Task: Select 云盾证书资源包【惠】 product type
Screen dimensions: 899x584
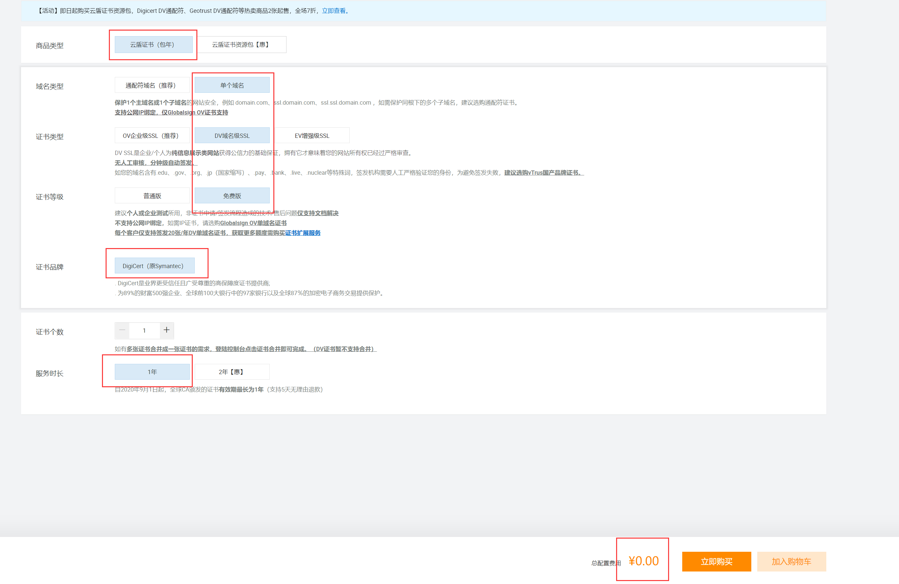Action: click(x=240, y=44)
